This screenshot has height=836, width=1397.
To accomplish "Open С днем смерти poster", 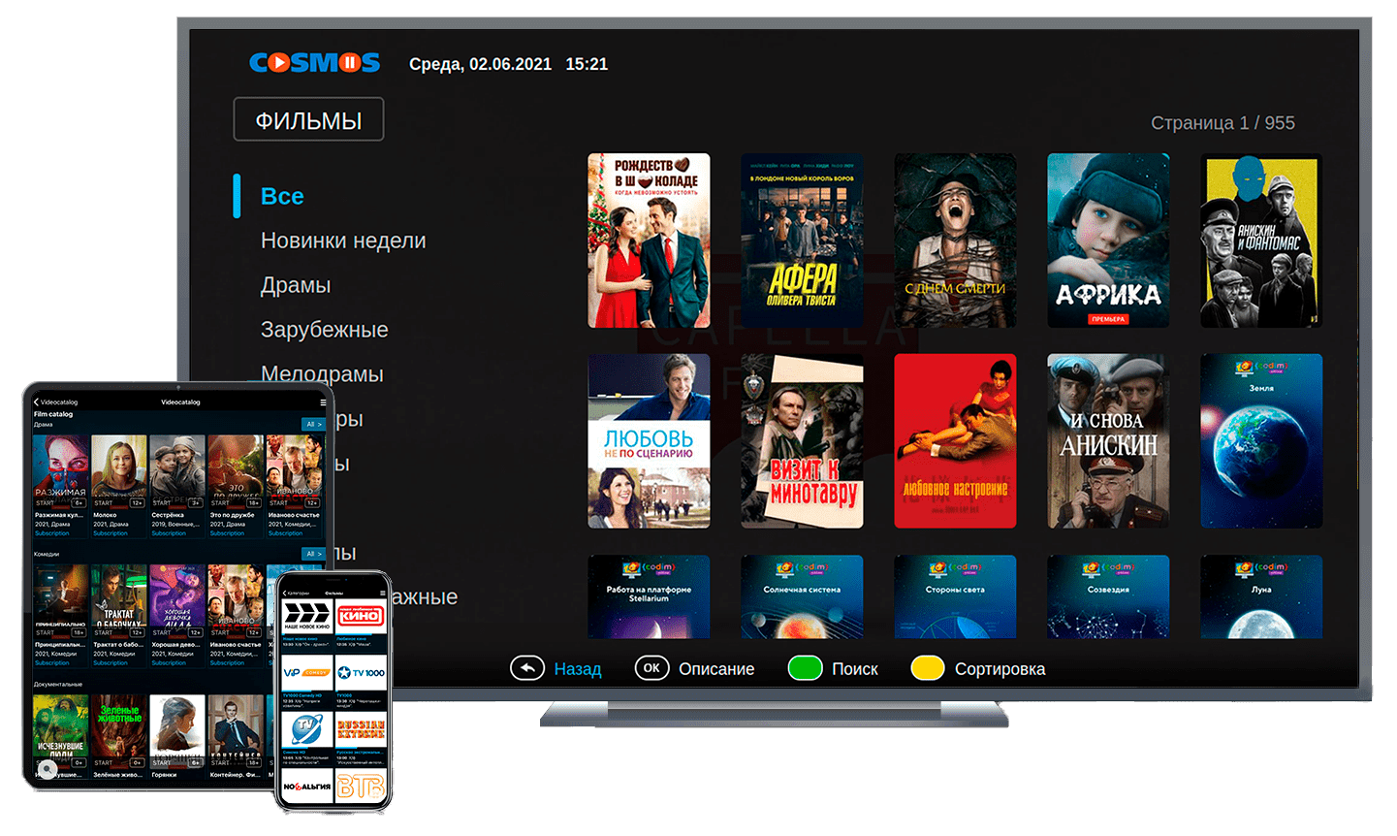I will coord(955,241).
